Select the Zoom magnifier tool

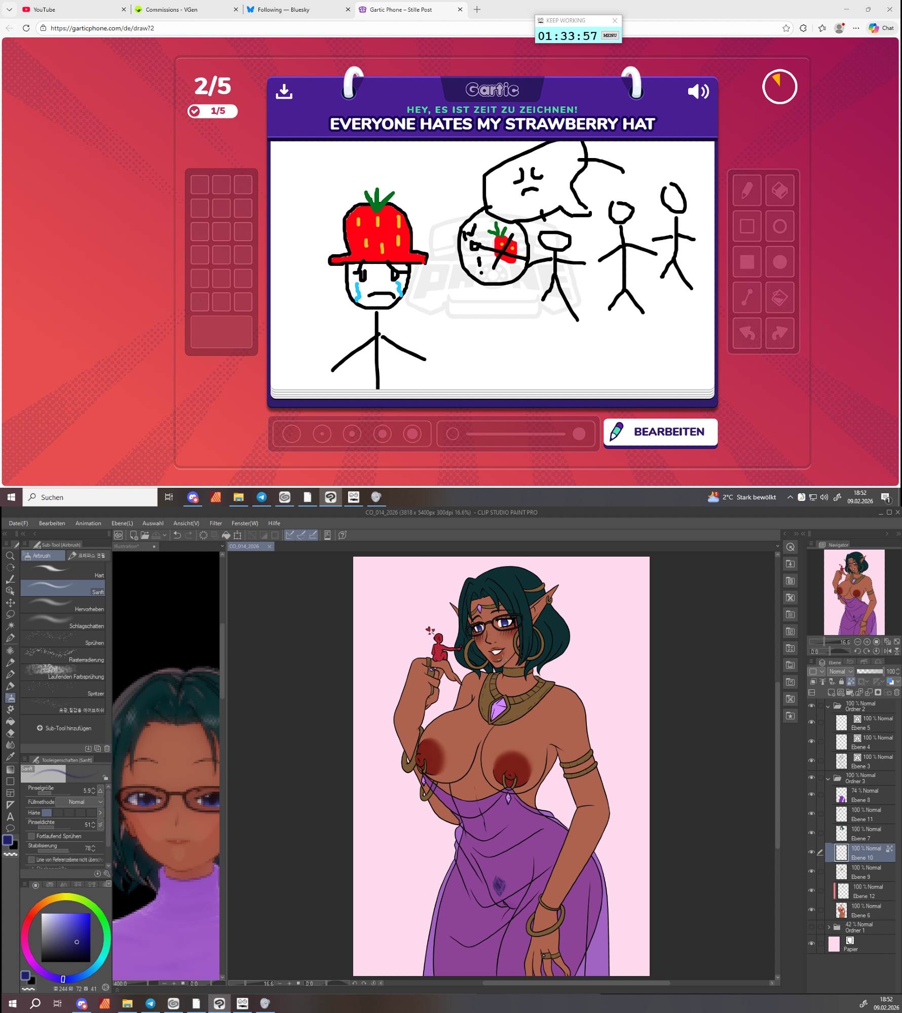(x=10, y=556)
